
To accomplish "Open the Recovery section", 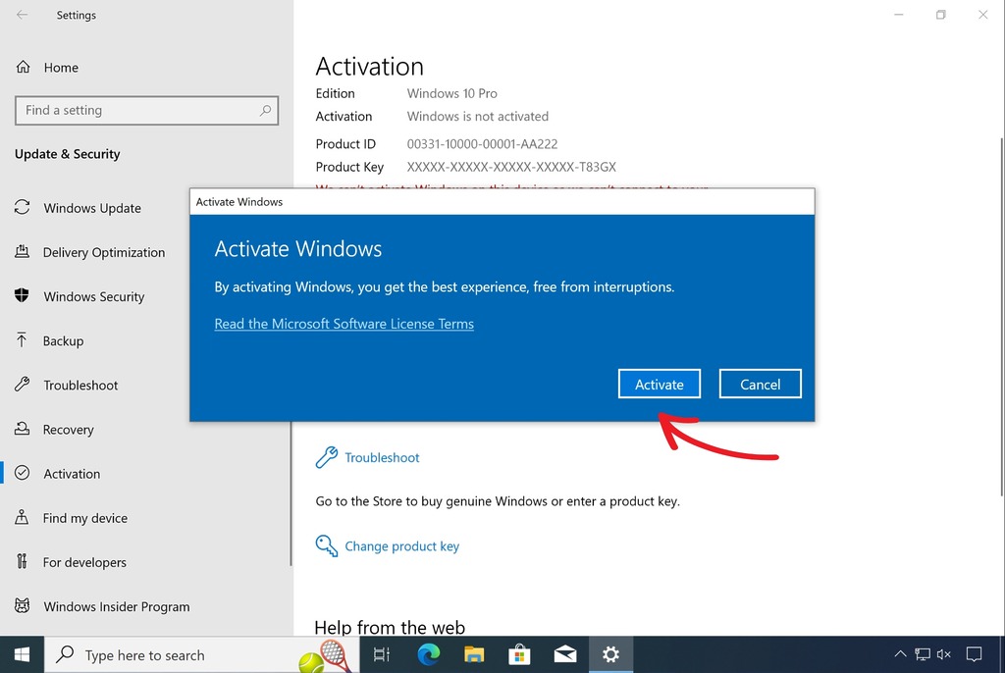I will pyautogui.click(x=69, y=429).
